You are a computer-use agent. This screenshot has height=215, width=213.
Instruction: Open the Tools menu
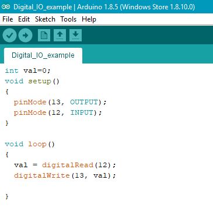tap(68, 19)
